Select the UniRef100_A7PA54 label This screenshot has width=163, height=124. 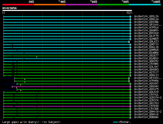146,81
